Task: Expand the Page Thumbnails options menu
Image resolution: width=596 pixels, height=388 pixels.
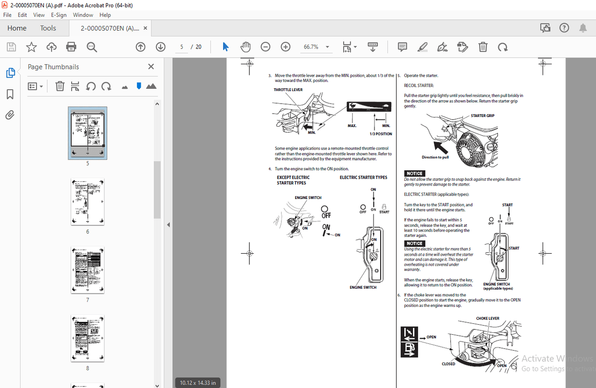Action: tap(34, 86)
